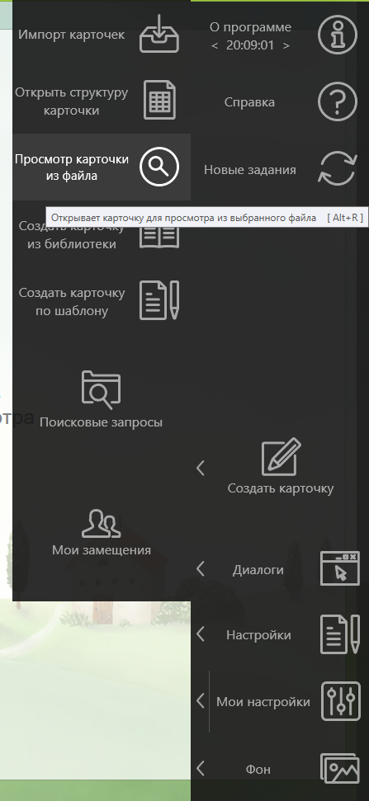369x801 pixels.
Task: Open the card structure table icon
Action: [x=159, y=100]
